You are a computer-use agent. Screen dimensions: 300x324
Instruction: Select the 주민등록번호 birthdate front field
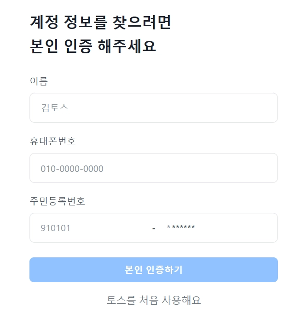tap(91, 227)
